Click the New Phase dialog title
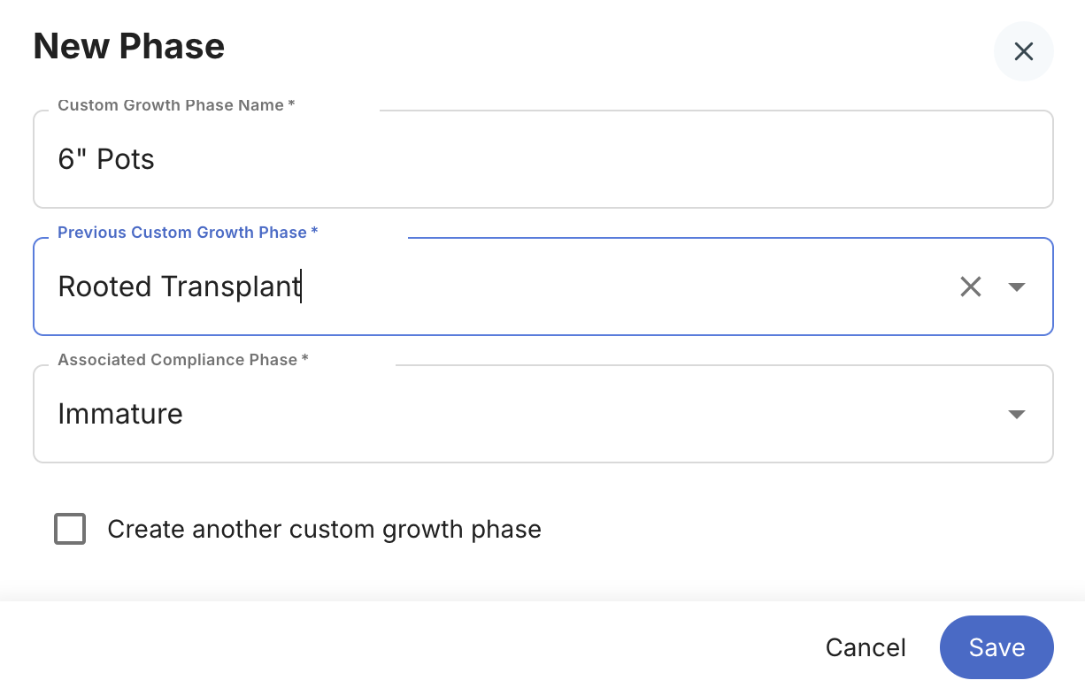 point(129,46)
